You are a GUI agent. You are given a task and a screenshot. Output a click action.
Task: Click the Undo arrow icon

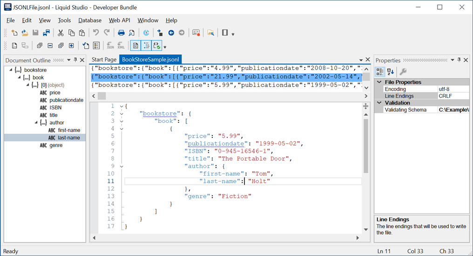[96, 33]
